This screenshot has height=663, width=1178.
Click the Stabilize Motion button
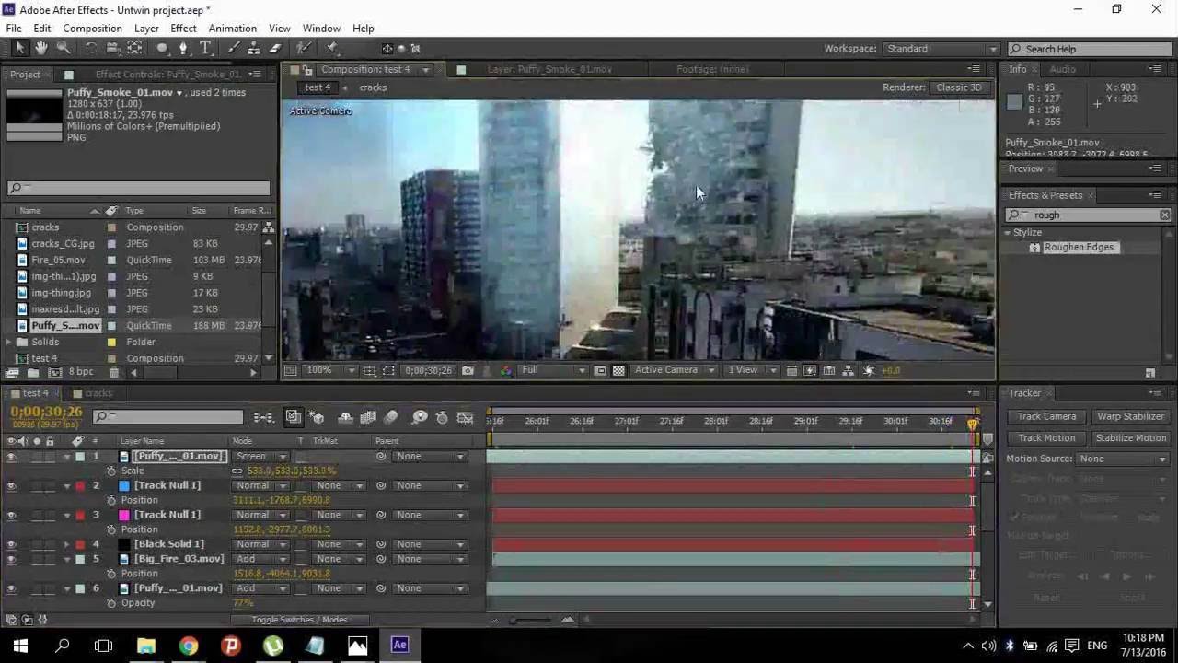[1131, 438]
